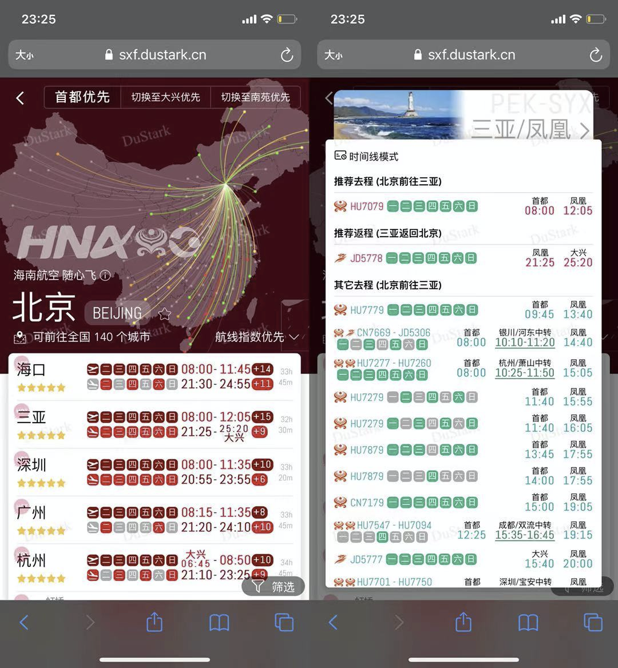Tap sxf.dustark.cn address field in left Safari
This screenshot has height=668, width=618.
coord(154,55)
